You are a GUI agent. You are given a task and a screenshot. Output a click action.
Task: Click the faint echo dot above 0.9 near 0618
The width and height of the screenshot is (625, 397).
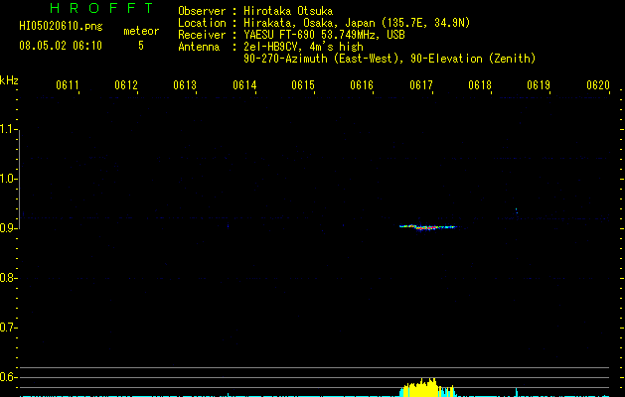pyautogui.click(x=517, y=211)
